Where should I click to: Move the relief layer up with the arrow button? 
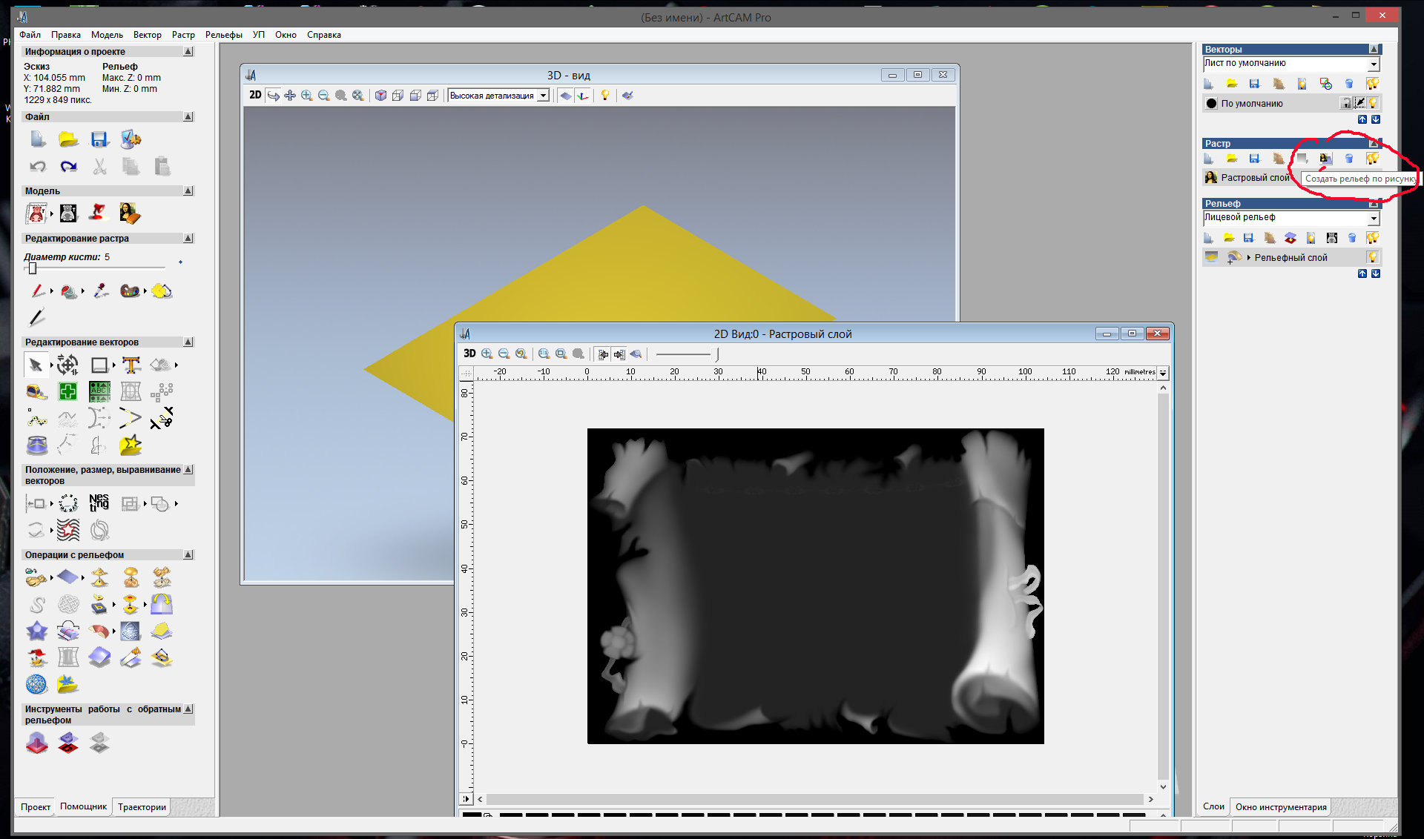click(1362, 273)
